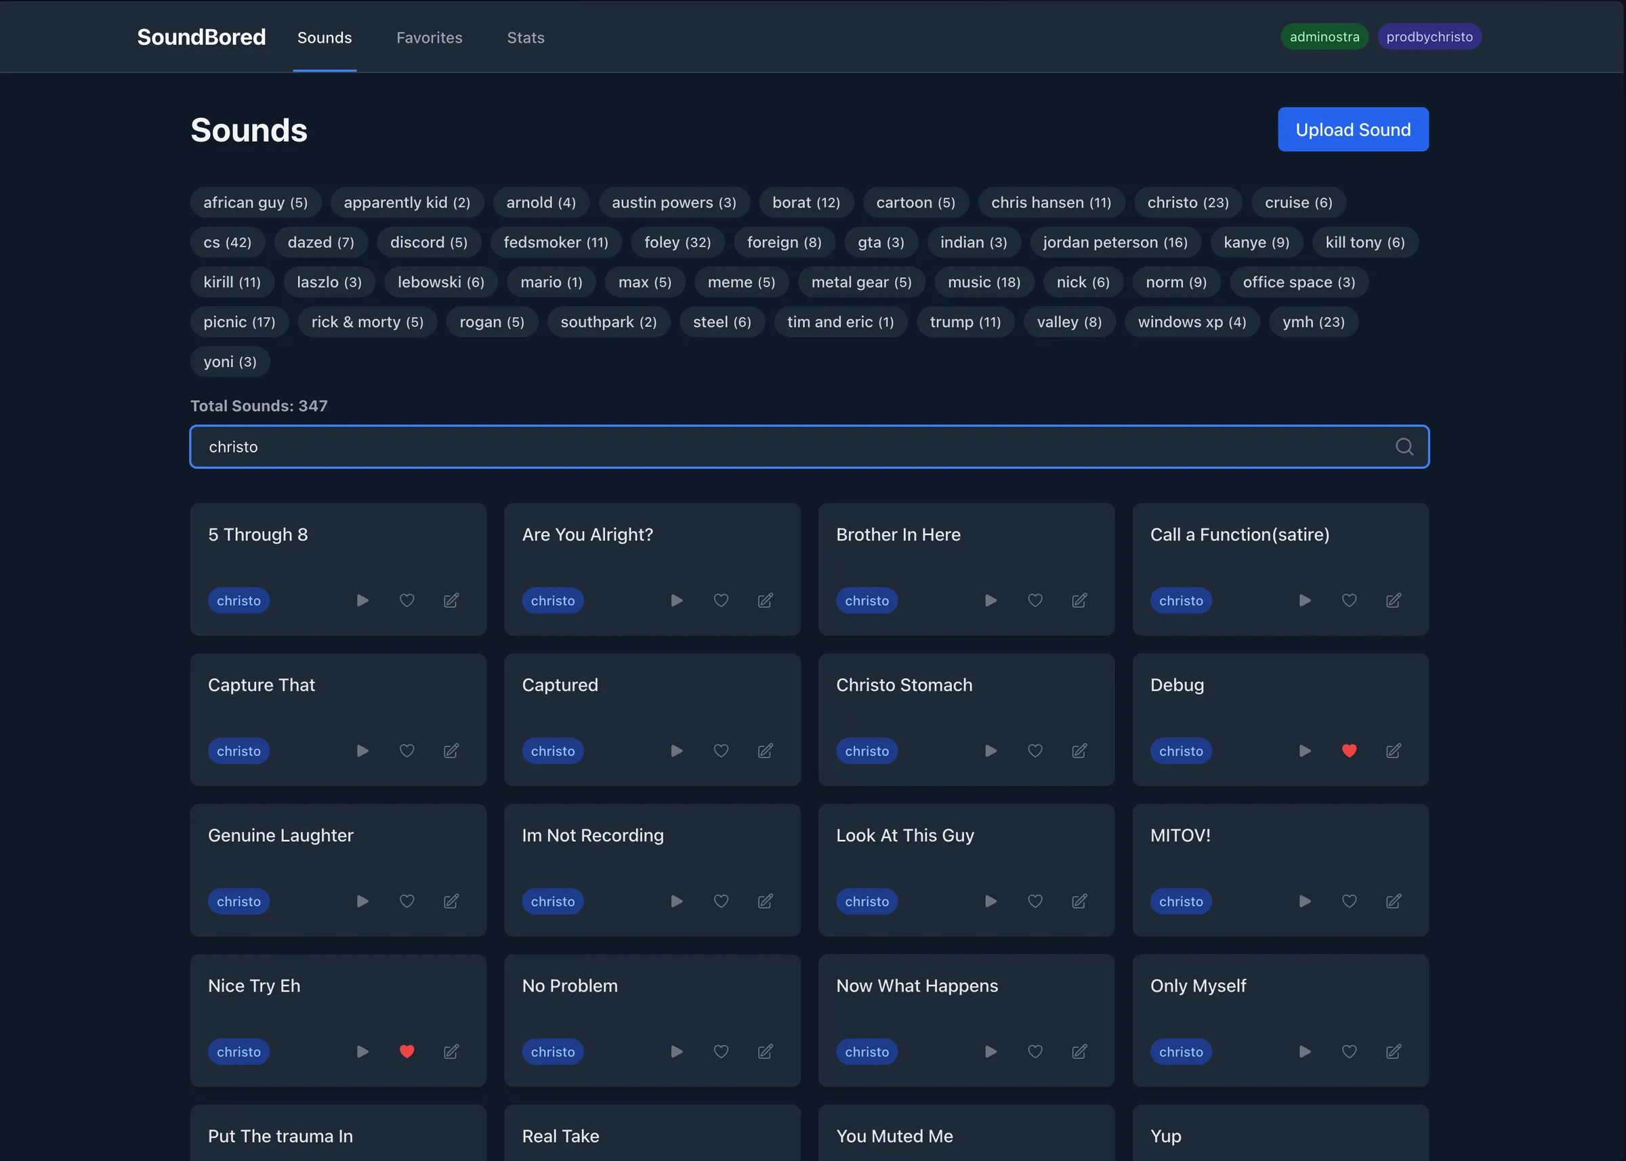Edit the "MITOV!" sound
This screenshot has width=1626, height=1161.
coord(1393,901)
